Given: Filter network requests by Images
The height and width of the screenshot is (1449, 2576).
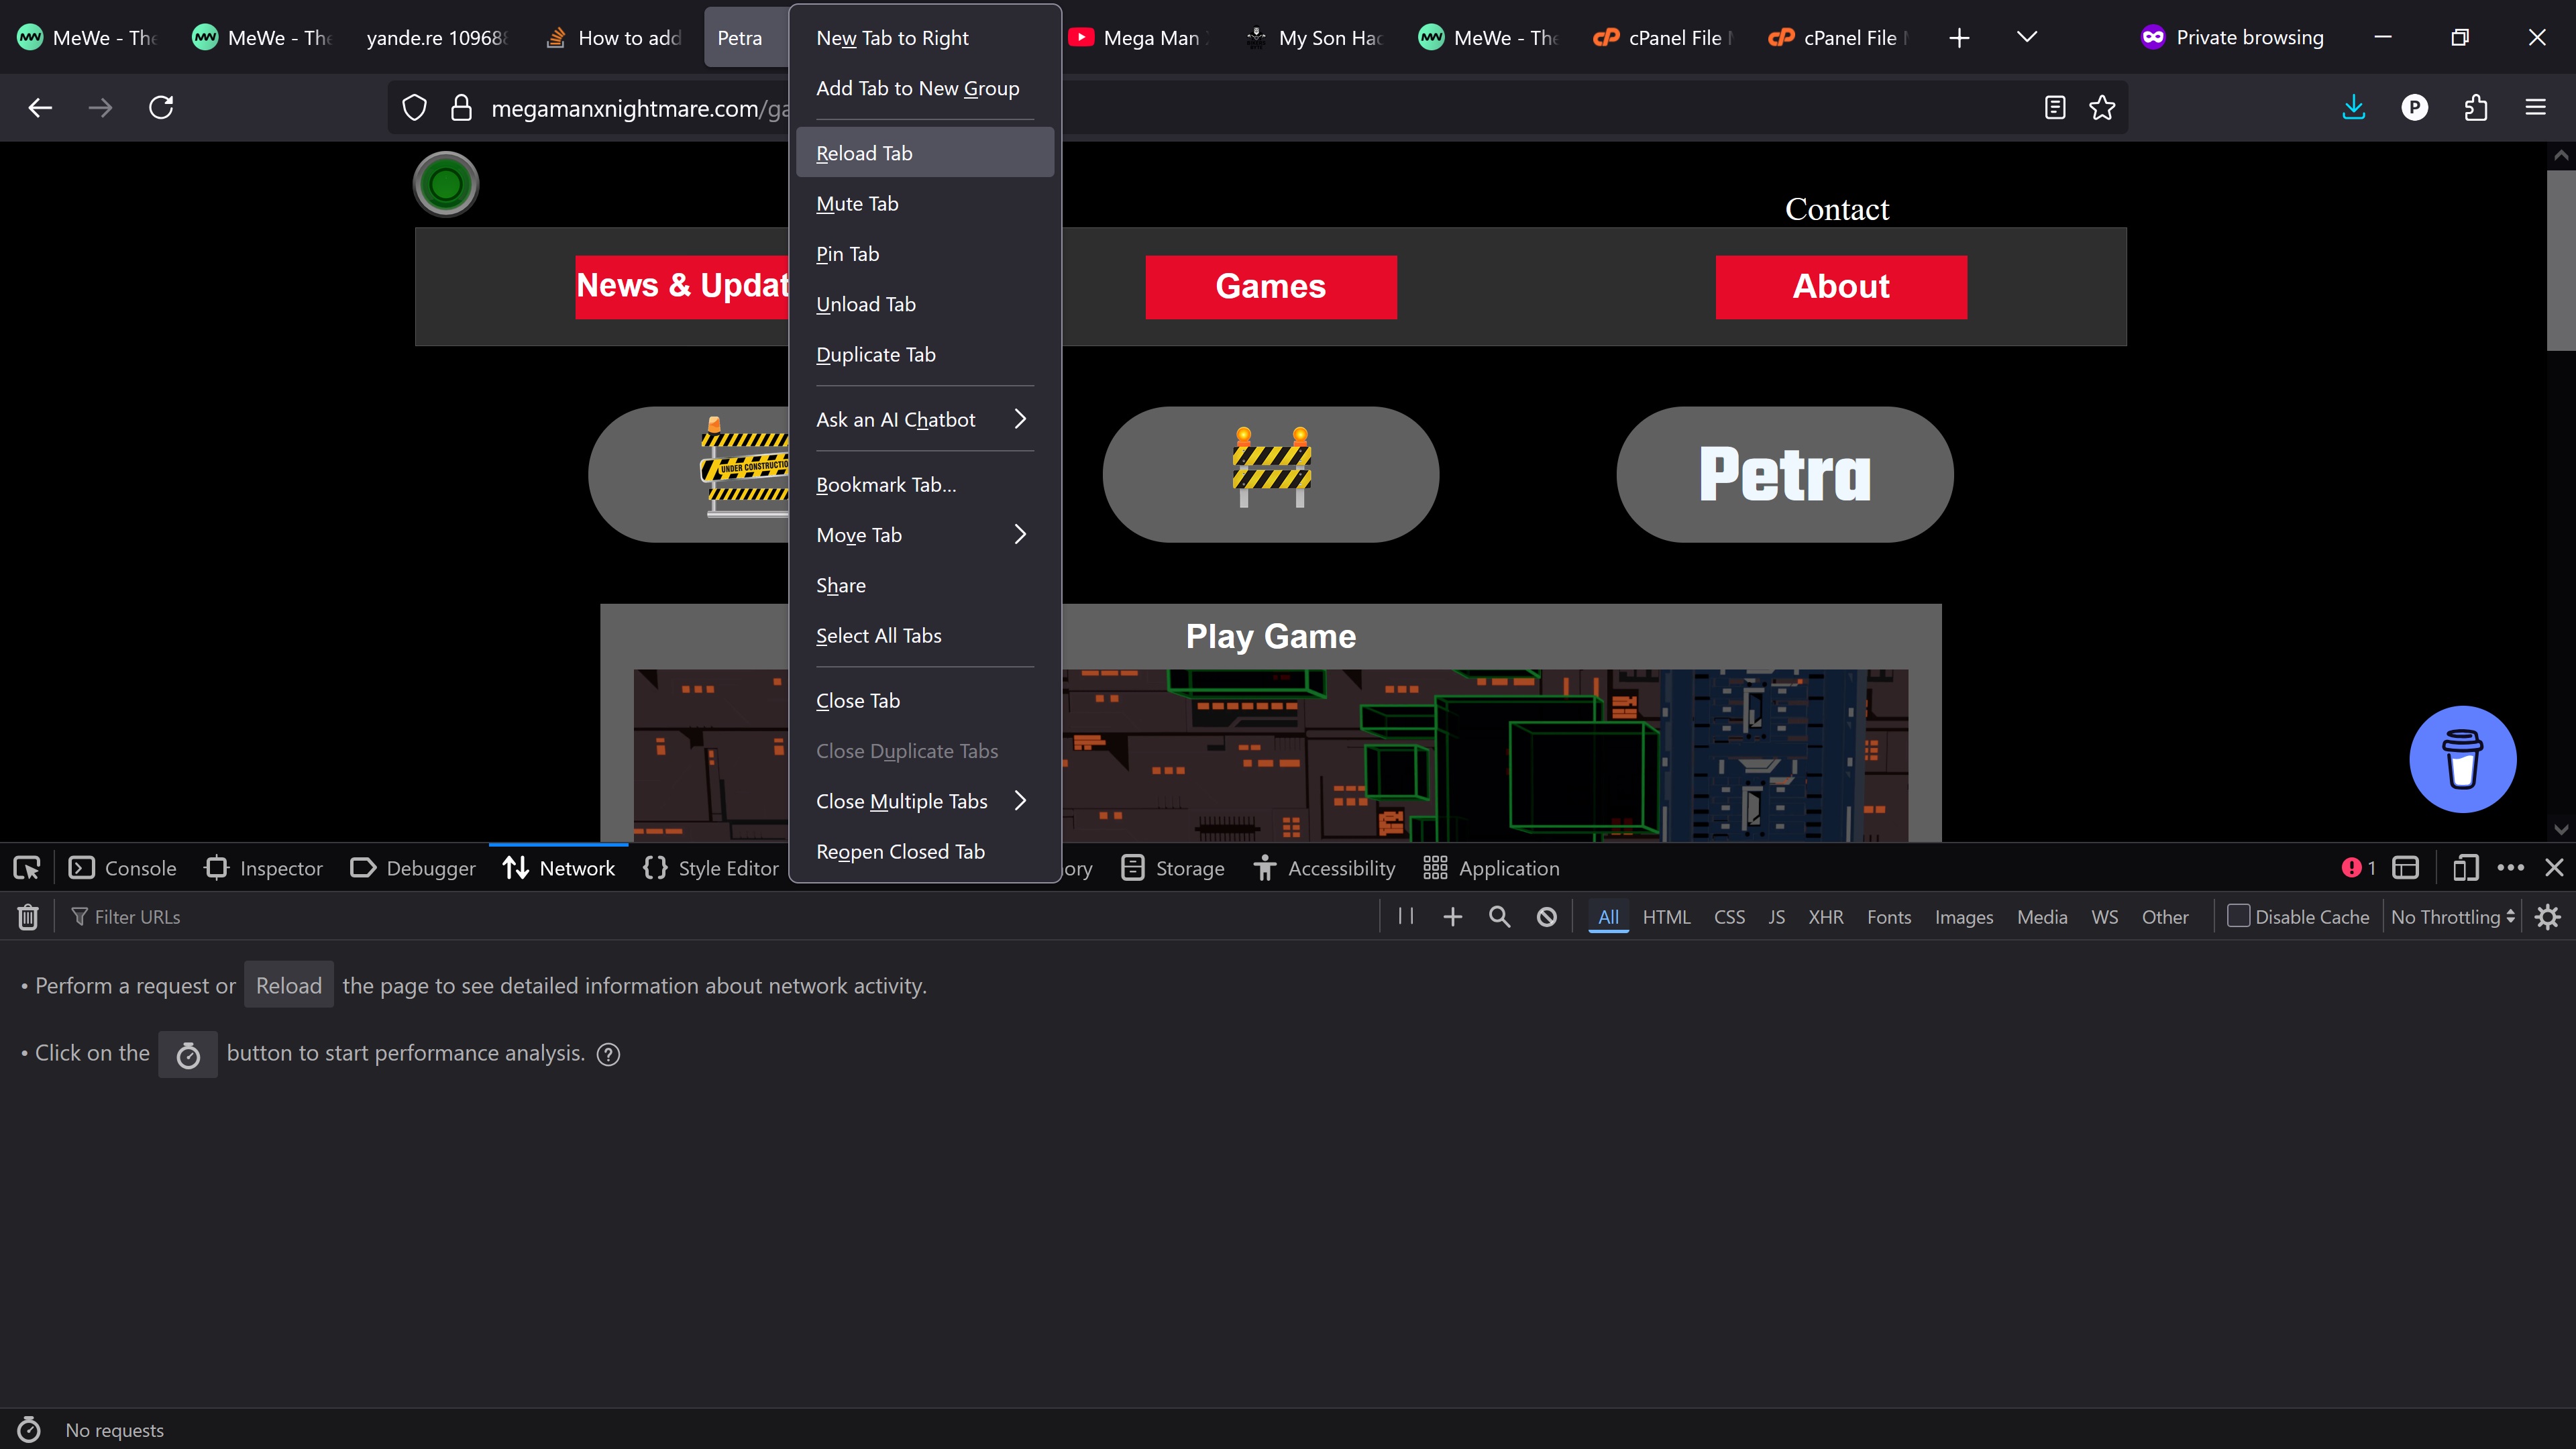Looking at the screenshot, I should click(1964, 917).
